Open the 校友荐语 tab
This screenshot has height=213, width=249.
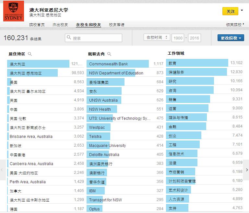pos(117,25)
